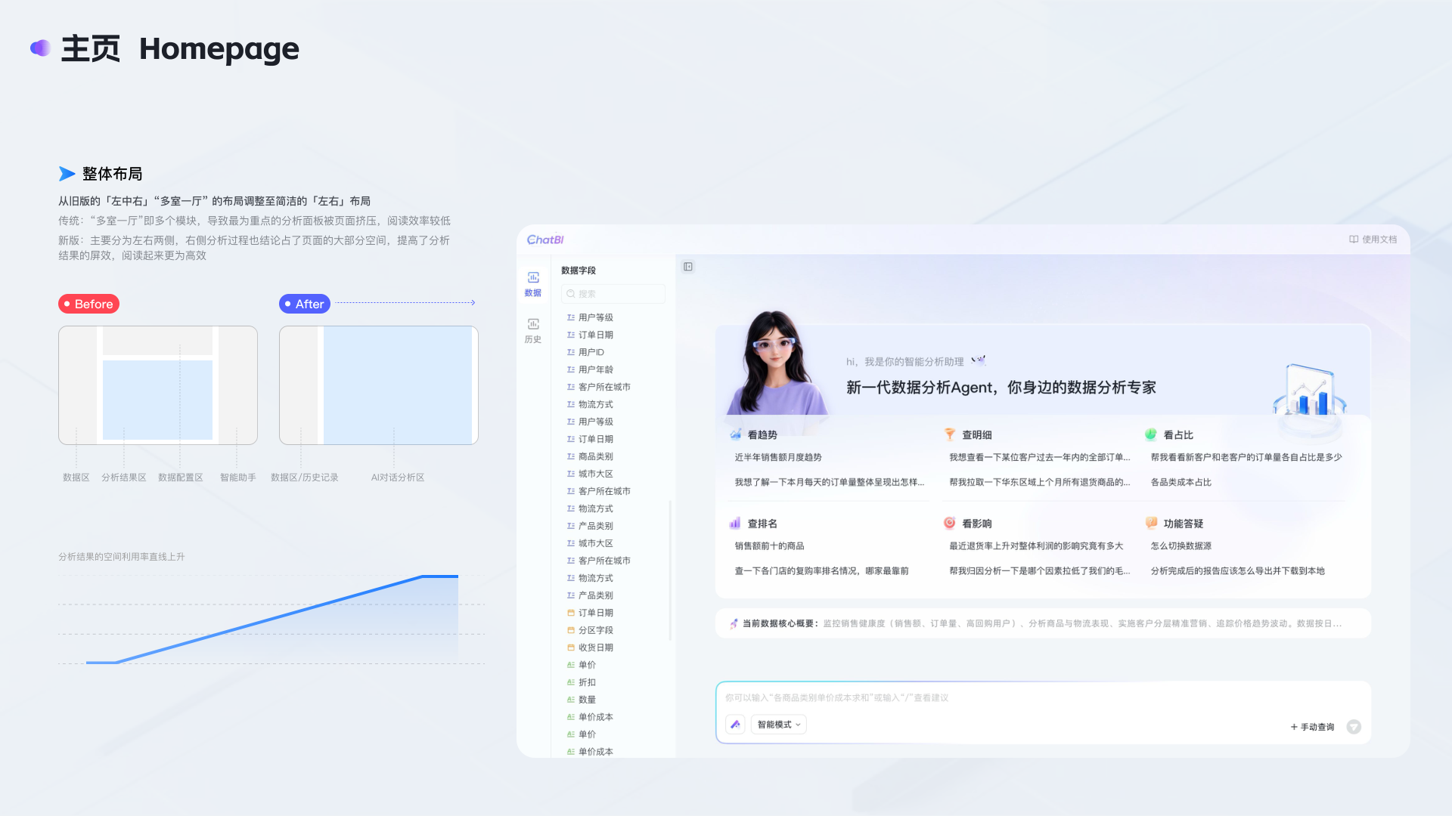Click the 手动查询 button

[1312, 727]
